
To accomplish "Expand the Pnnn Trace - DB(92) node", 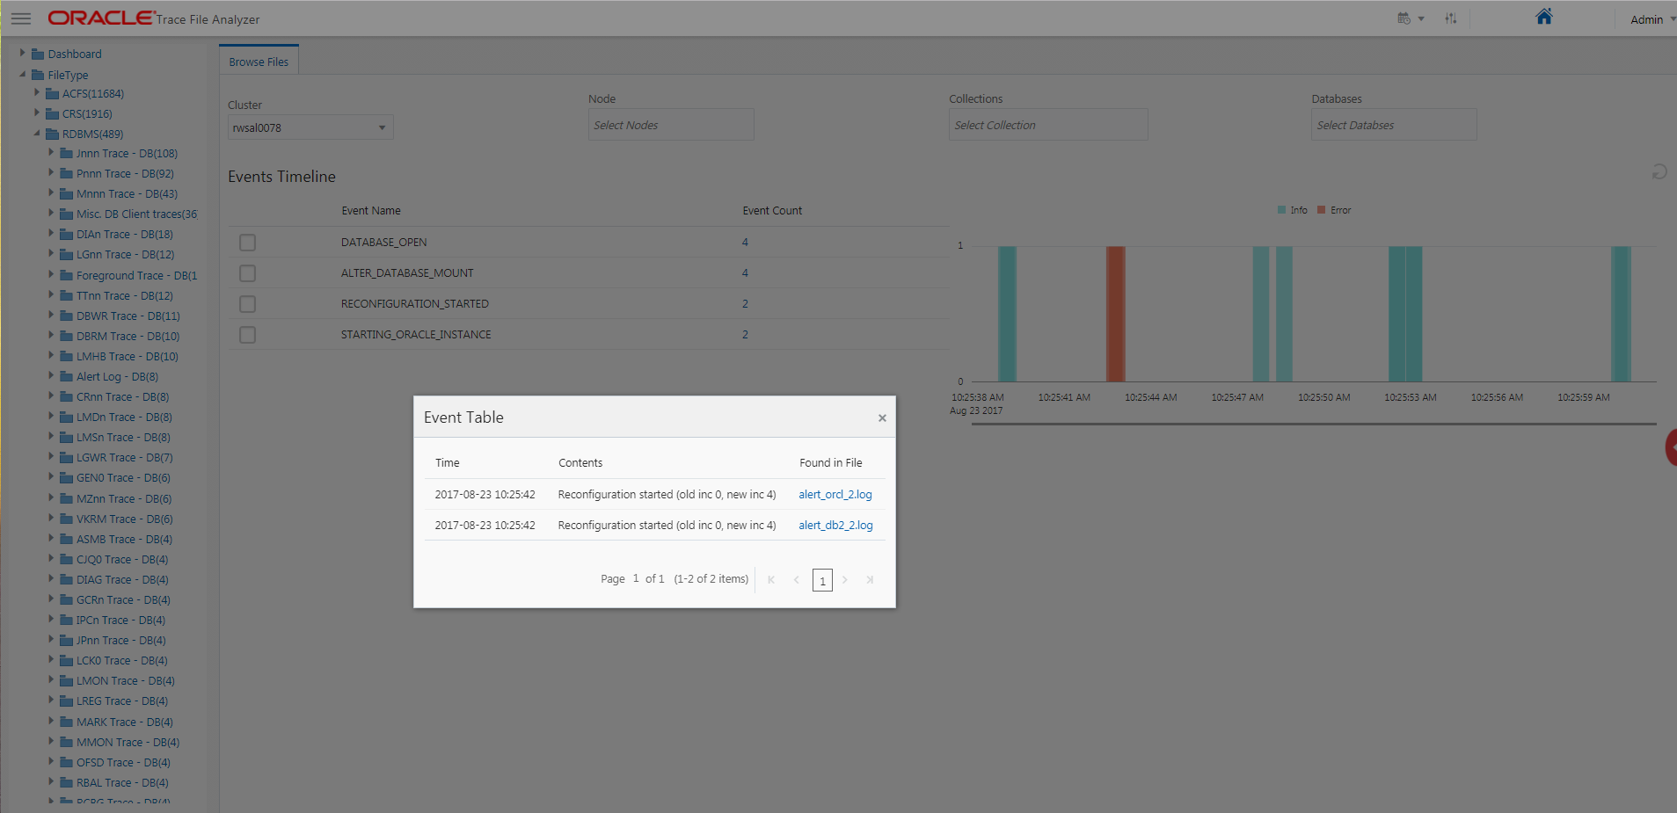I will coord(50,172).
